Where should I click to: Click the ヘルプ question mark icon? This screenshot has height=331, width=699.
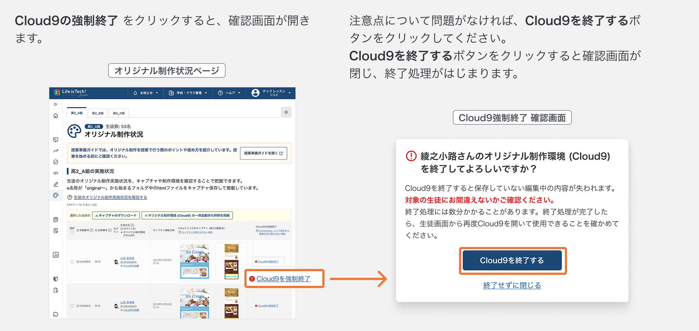click(221, 93)
